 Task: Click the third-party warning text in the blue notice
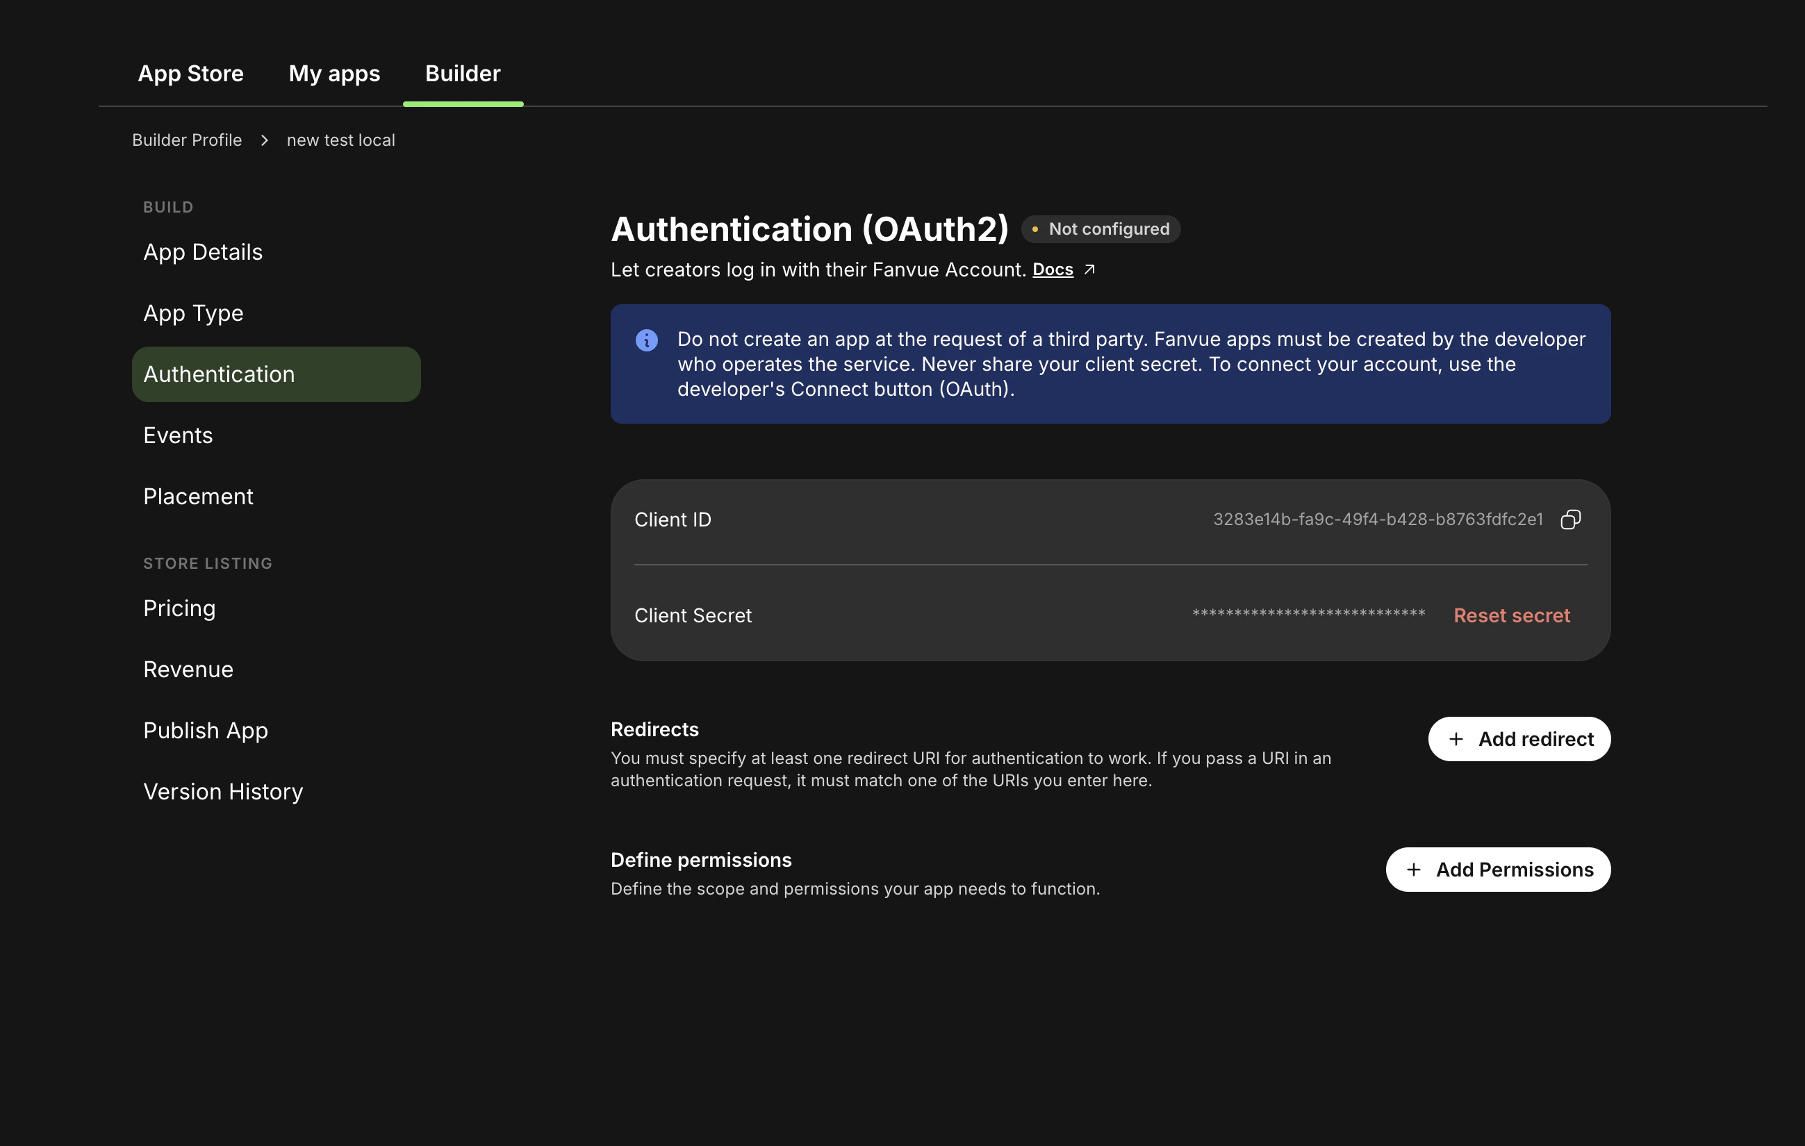coord(1131,364)
